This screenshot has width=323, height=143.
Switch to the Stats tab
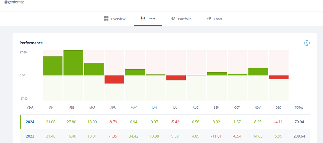click(148, 19)
